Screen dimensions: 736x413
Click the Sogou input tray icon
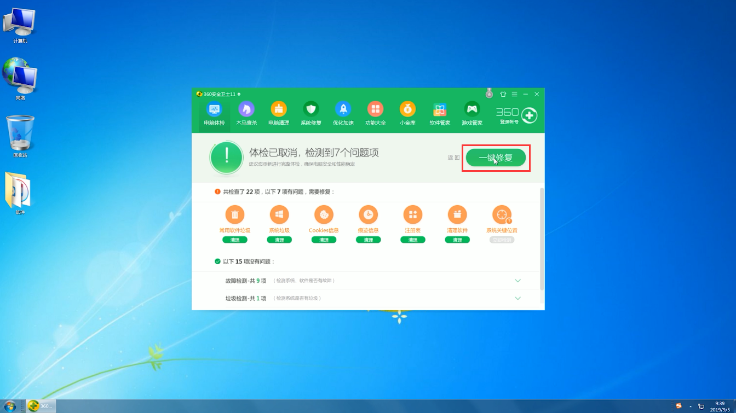pos(679,406)
